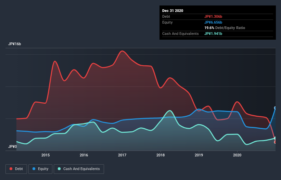
Task: Select the teal Cash end-point marker
Action: [x=275, y=138]
